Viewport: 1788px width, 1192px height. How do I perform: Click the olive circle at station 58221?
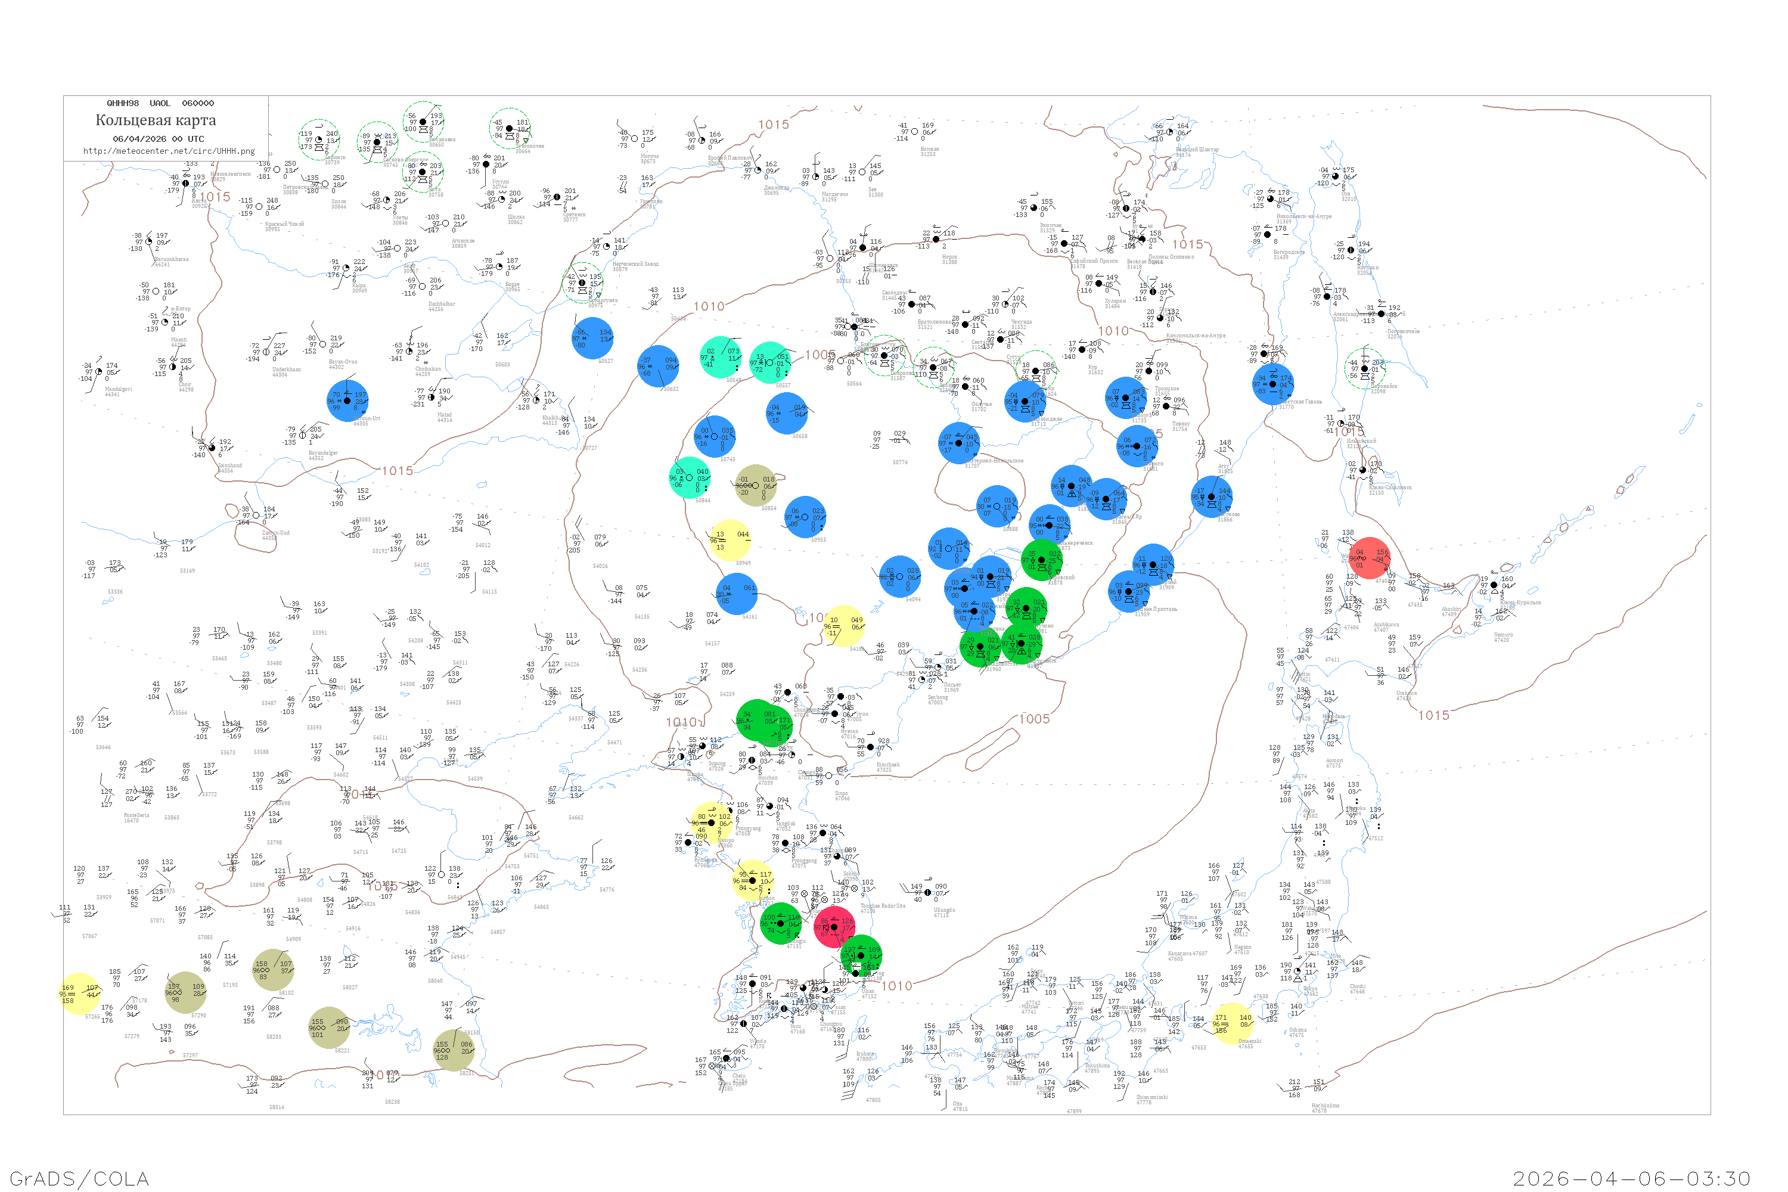(328, 1028)
